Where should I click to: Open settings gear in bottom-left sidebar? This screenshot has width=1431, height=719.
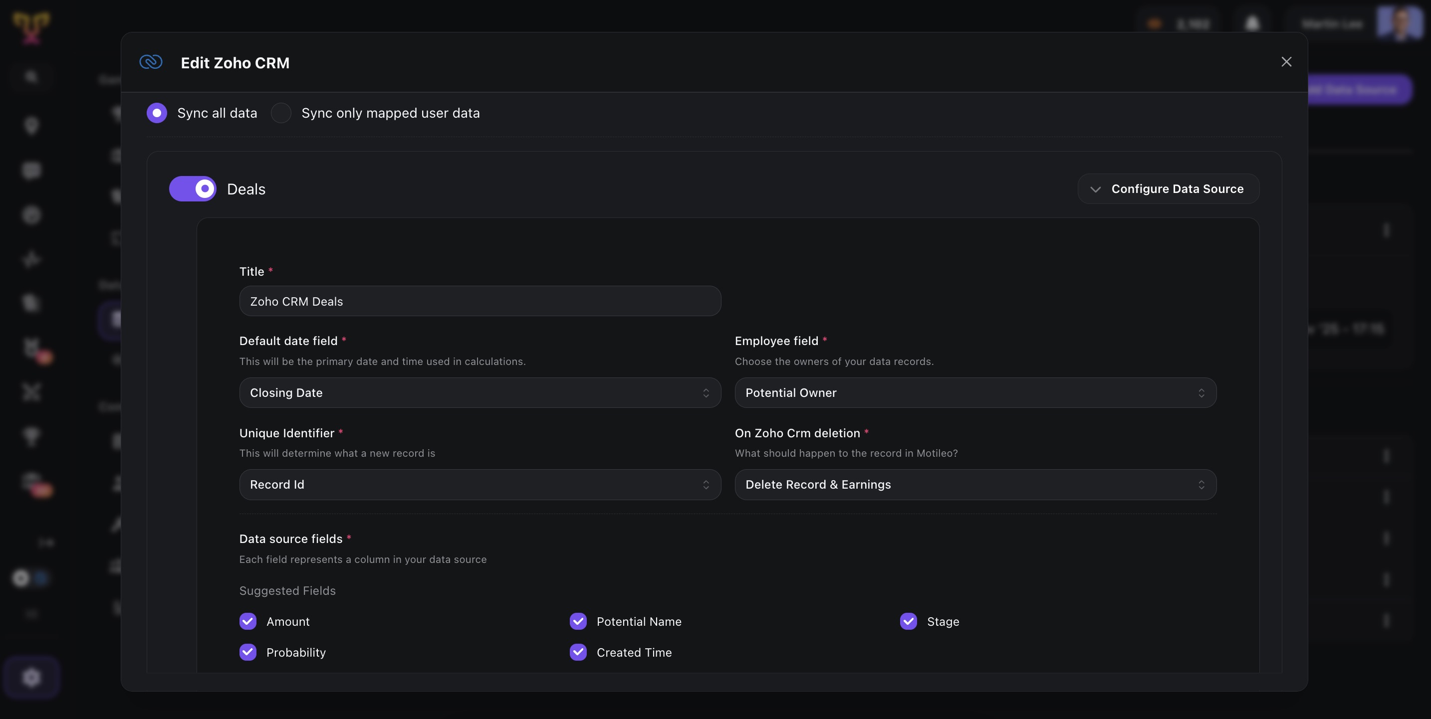pyautogui.click(x=31, y=677)
